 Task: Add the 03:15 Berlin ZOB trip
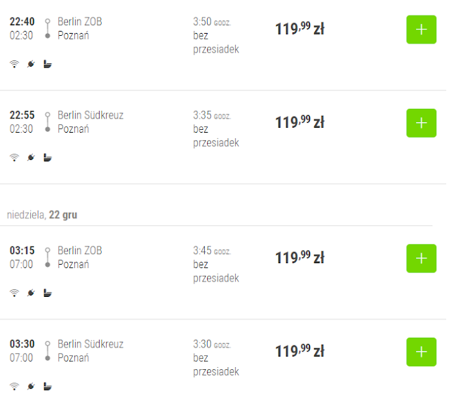(421, 258)
